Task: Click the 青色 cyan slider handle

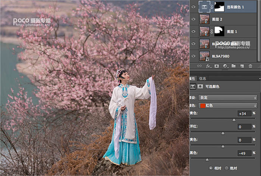Action: [234, 120]
